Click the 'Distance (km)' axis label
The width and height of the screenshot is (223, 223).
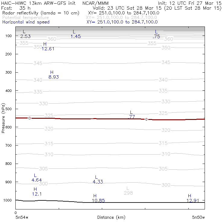point(111,217)
